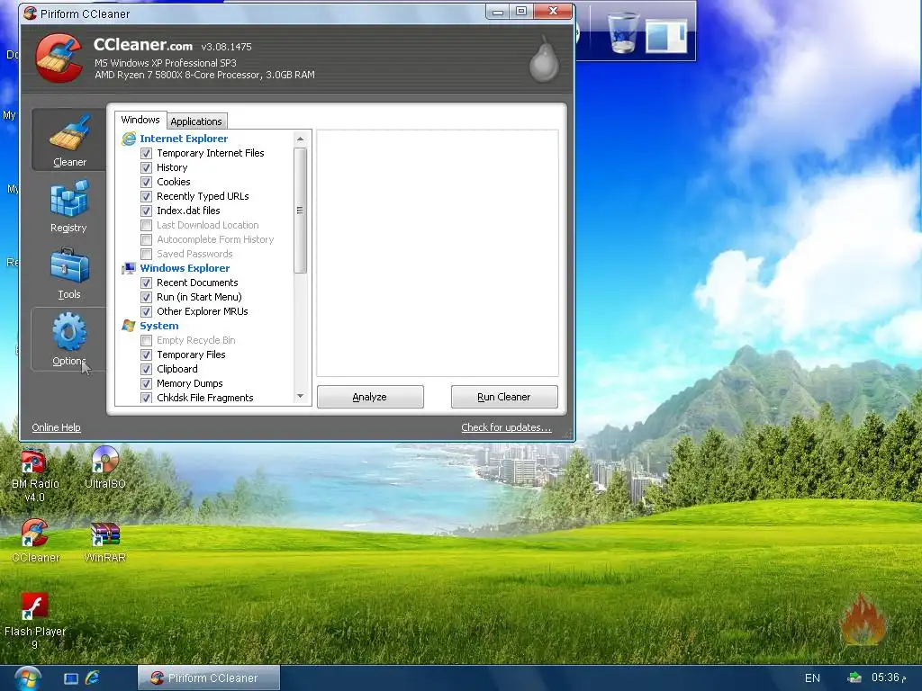This screenshot has height=691, width=922.
Task: Click the Piriform pear logo
Action: click(543, 58)
